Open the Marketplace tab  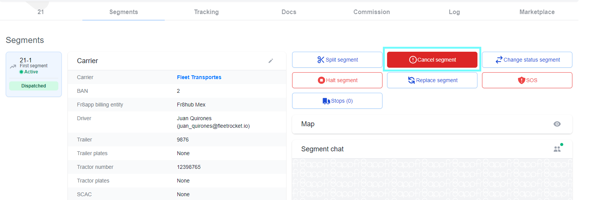click(x=537, y=12)
